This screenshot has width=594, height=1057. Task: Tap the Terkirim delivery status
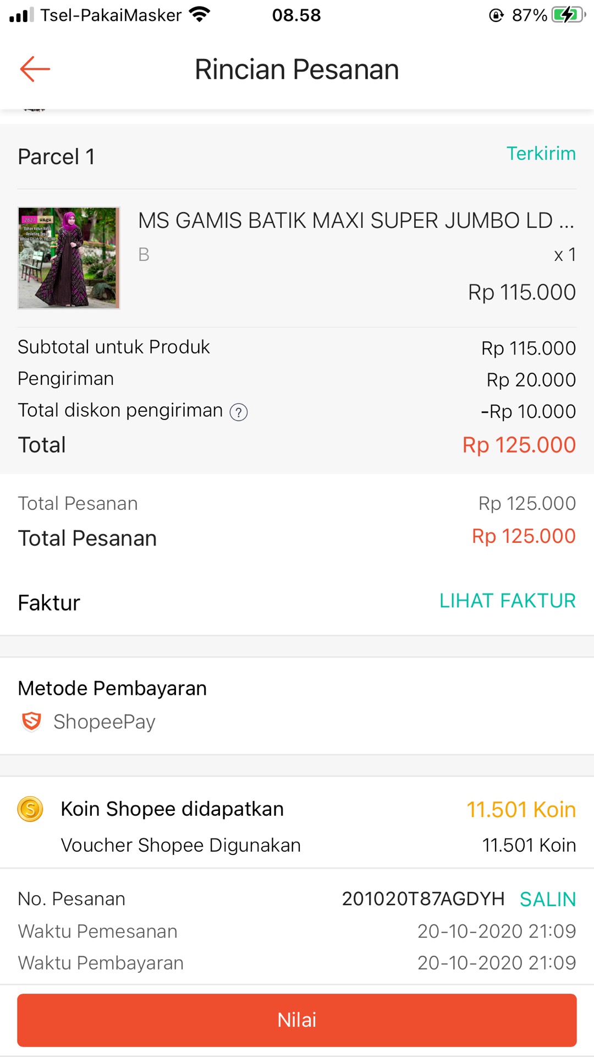click(x=541, y=154)
